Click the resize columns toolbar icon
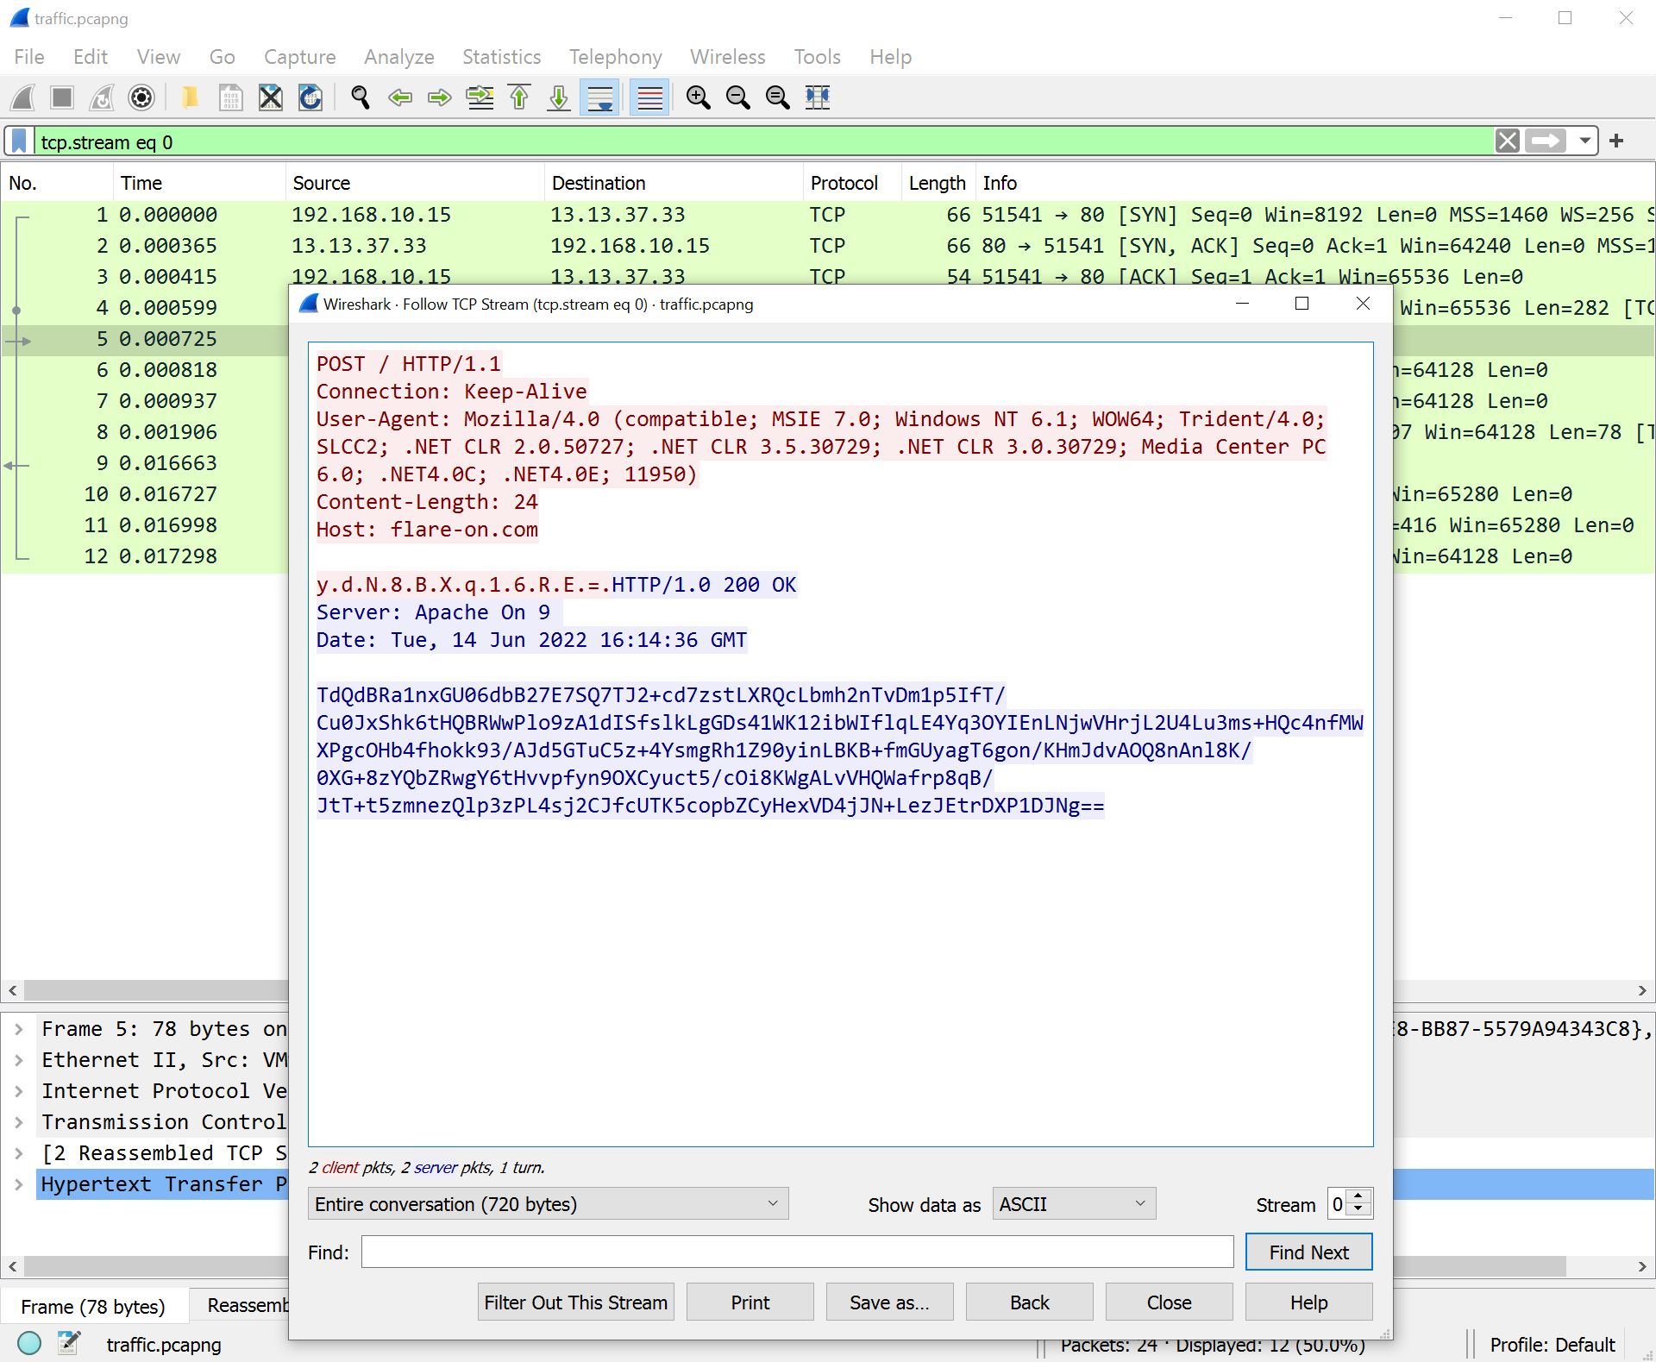The image size is (1656, 1362). pyautogui.click(x=817, y=97)
